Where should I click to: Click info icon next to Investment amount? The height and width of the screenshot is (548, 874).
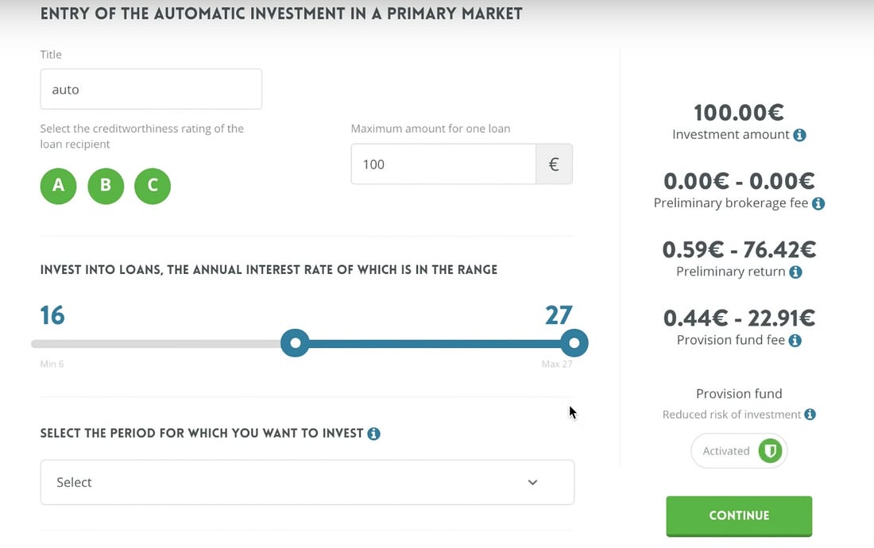pos(800,135)
